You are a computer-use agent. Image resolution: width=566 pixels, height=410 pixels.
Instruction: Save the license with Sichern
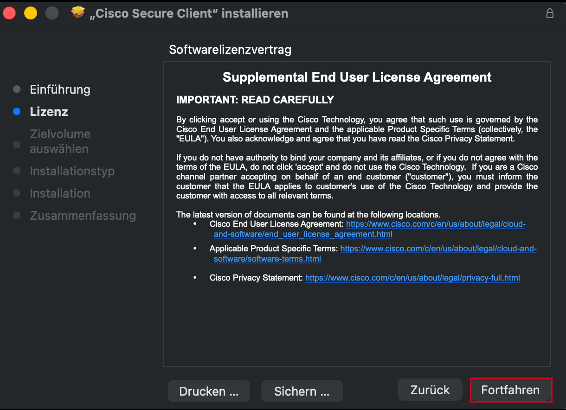(x=302, y=391)
